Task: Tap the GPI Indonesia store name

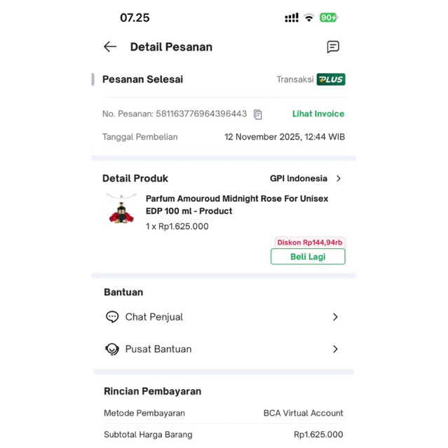Action: pos(299,179)
